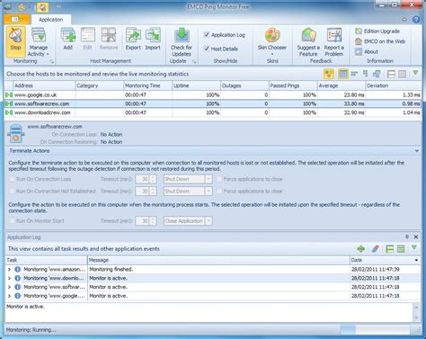The image size is (426, 339).
Task: Toggle the Application Log checkbox
Action: click(x=207, y=35)
